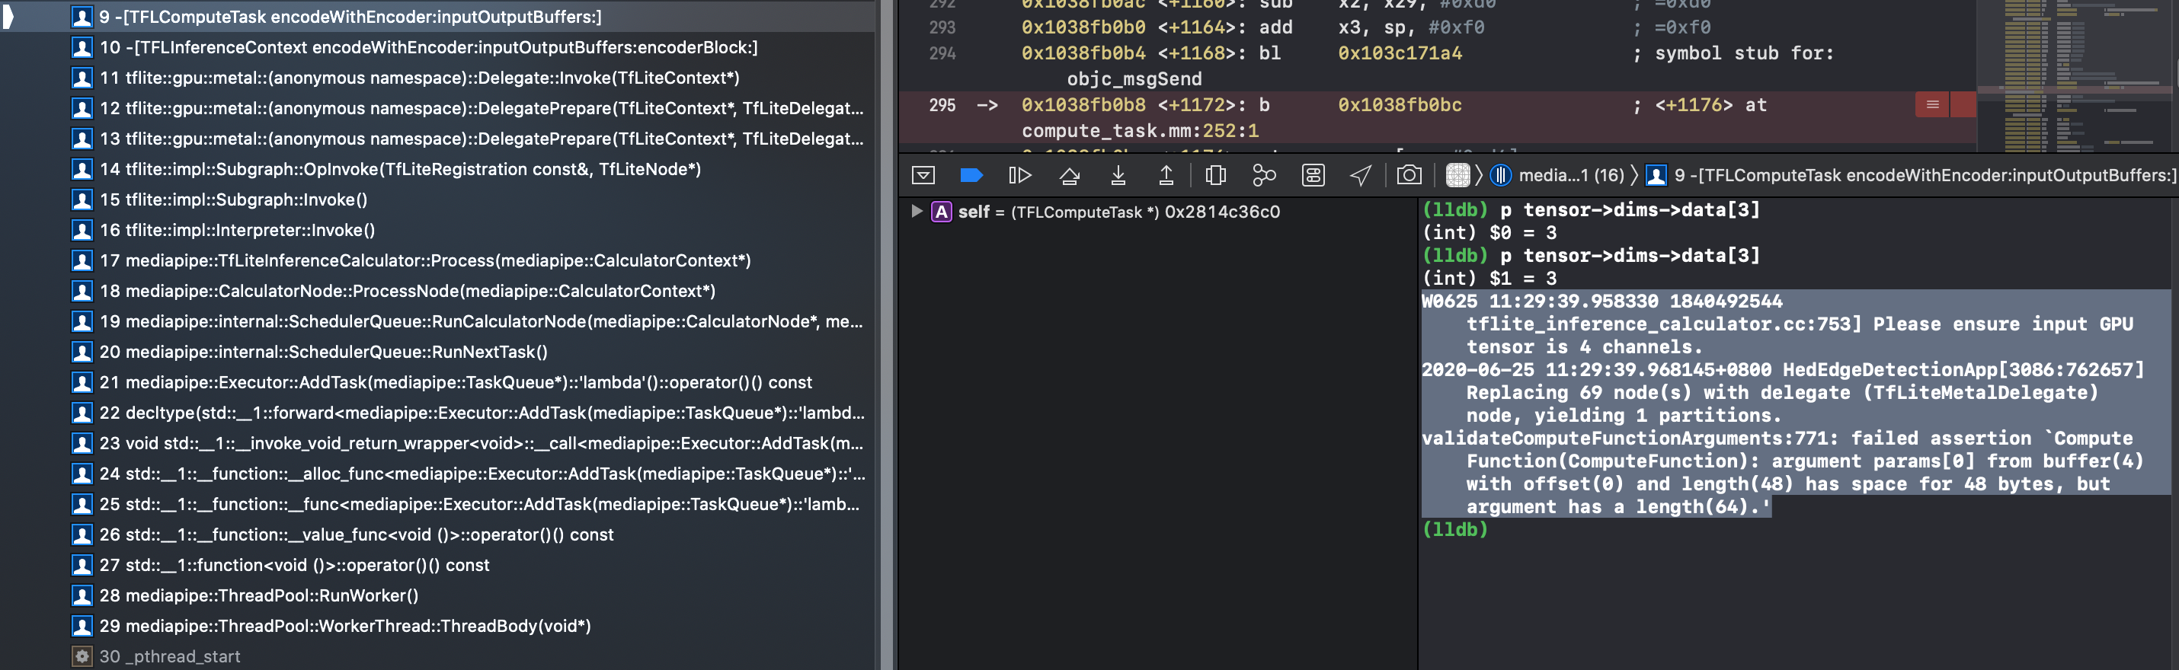
Task: Select frame 30 _pthread_start
Action: [438, 656]
